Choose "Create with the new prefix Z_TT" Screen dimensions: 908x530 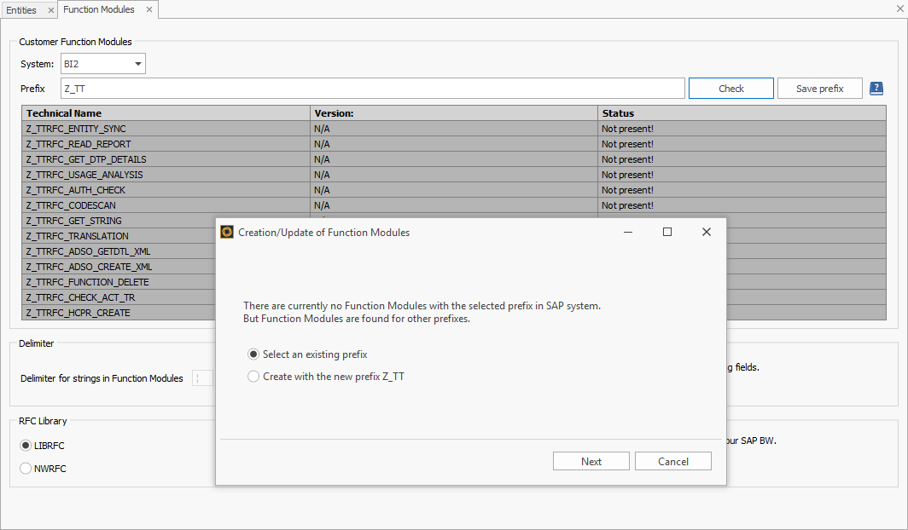pyautogui.click(x=253, y=376)
